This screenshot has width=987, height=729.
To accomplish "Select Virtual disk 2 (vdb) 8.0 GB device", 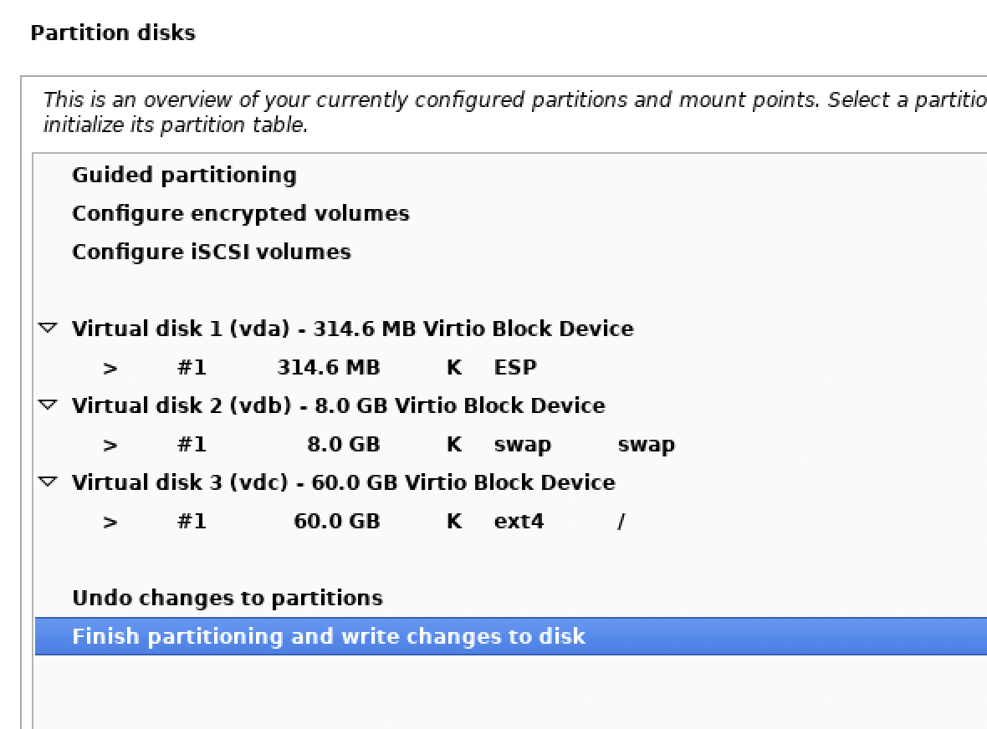I will (338, 405).
